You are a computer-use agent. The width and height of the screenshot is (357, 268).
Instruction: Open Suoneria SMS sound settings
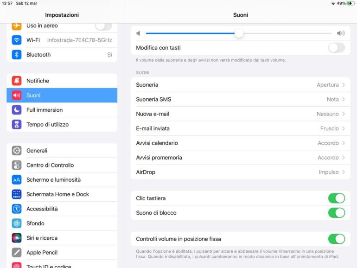coord(241,99)
